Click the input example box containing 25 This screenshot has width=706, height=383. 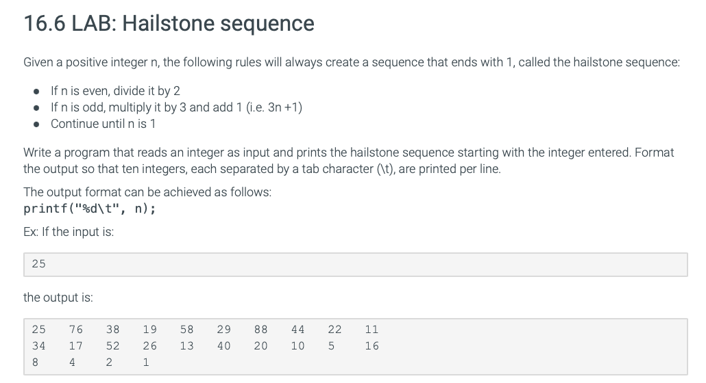355,264
